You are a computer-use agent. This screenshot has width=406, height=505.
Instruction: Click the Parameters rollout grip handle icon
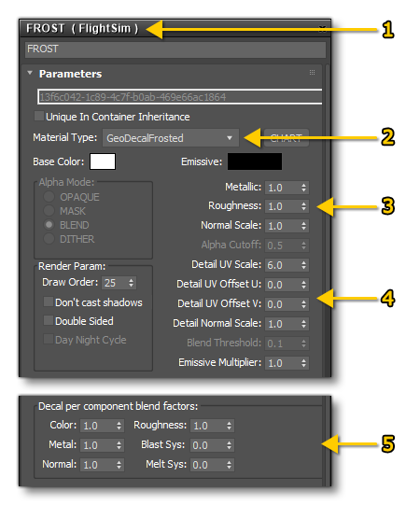(312, 72)
